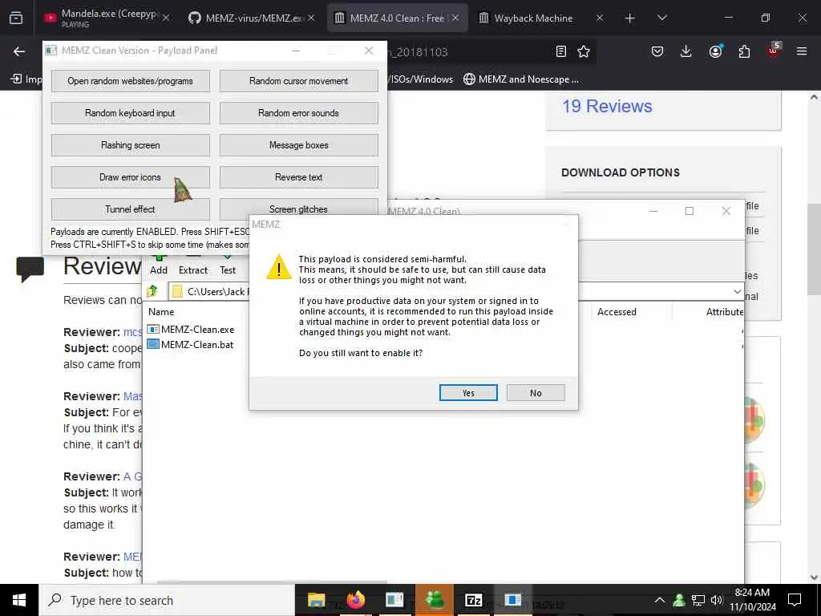
Task: Toggle the Tunnel effect payload
Action: pyautogui.click(x=131, y=209)
